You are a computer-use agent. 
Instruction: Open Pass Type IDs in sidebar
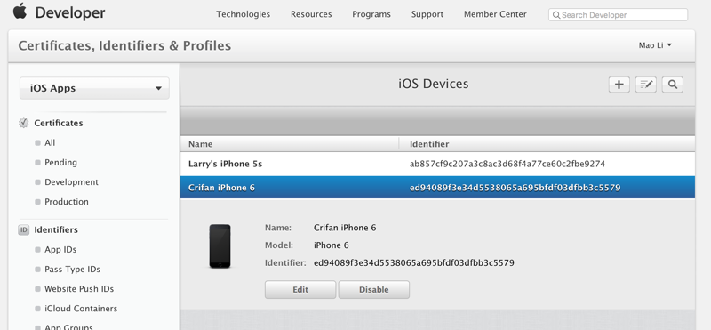72,270
